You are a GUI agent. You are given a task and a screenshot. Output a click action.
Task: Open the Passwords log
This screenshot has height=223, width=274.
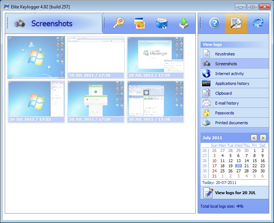[x=225, y=113]
